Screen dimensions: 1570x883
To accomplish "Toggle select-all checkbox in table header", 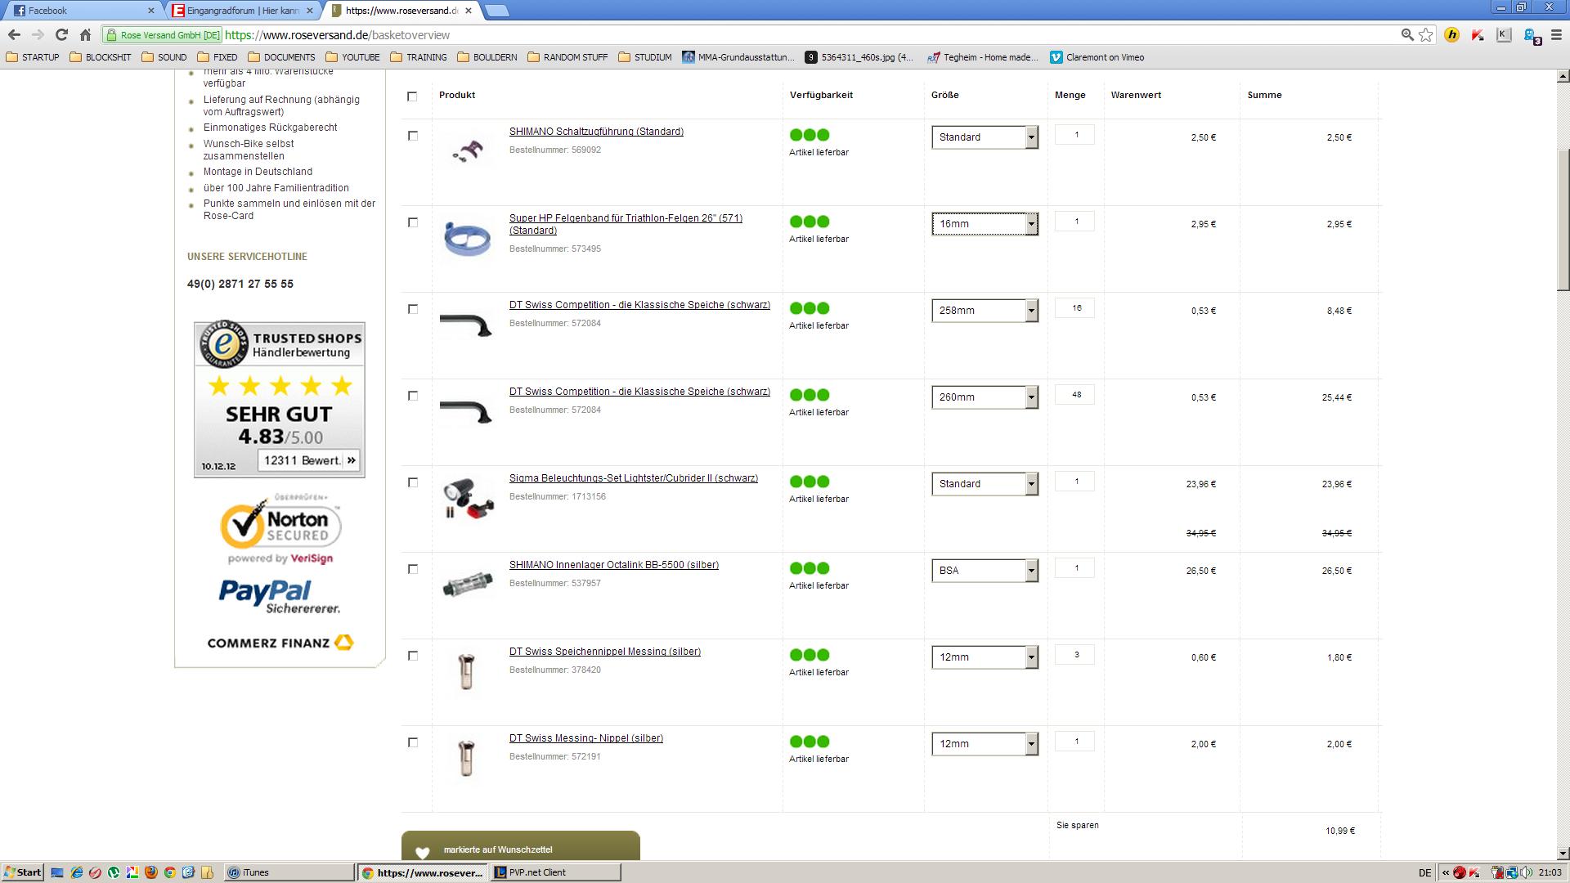I will (412, 96).
